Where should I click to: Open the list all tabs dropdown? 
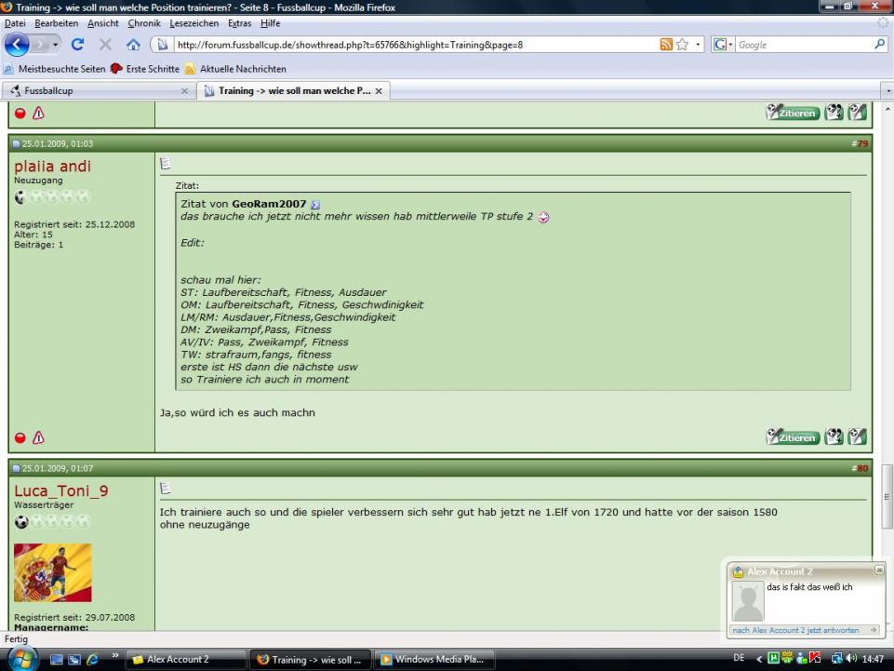tap(887, 91)
